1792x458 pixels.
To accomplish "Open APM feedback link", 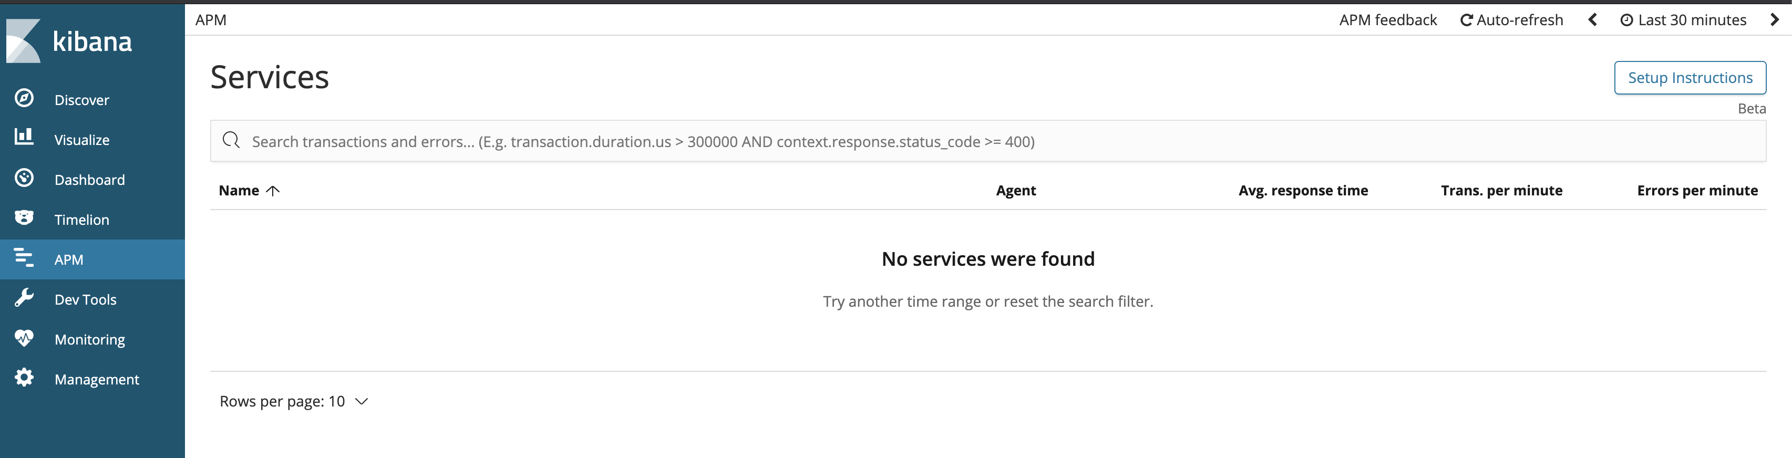I will (1387, 20).
